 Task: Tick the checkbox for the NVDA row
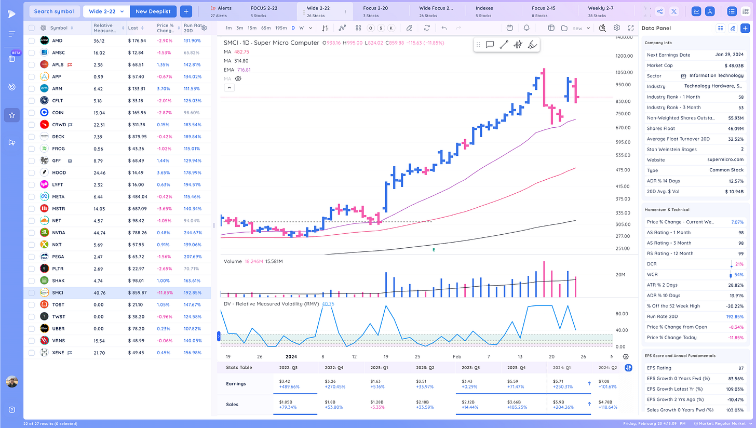(32, 233)
